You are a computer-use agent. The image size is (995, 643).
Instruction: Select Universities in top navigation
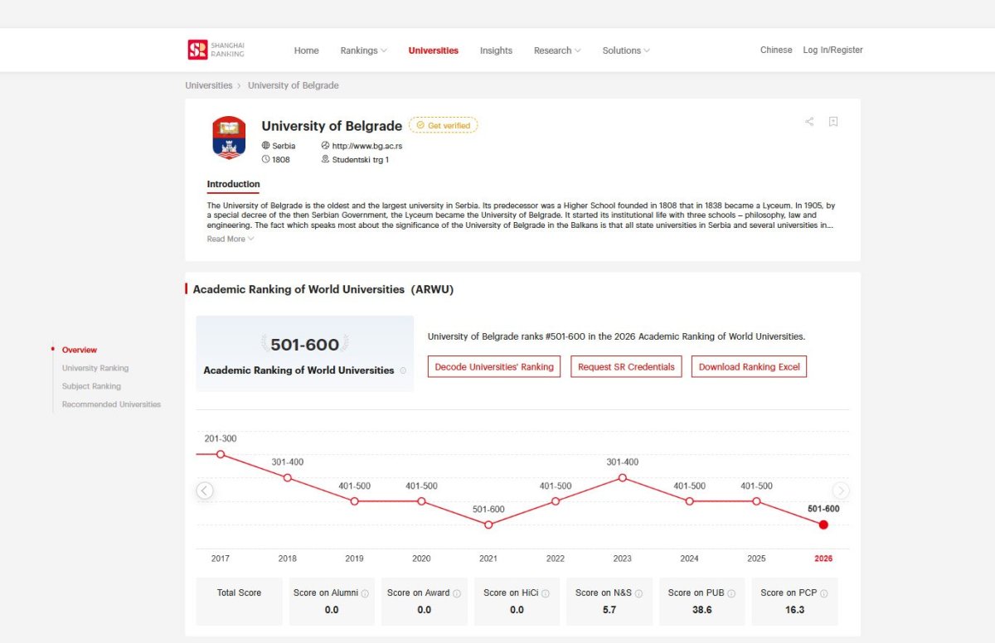[433, 51]
